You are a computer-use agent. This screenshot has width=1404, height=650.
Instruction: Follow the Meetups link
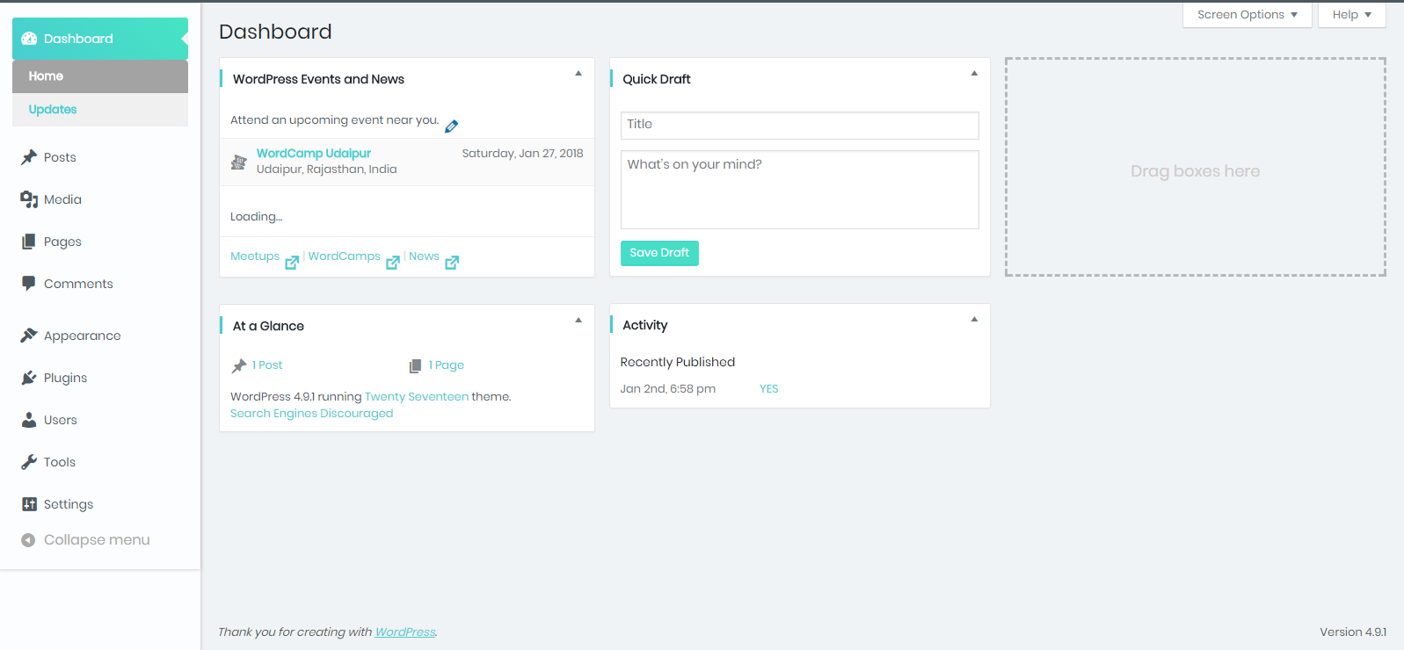coord(255,256)
